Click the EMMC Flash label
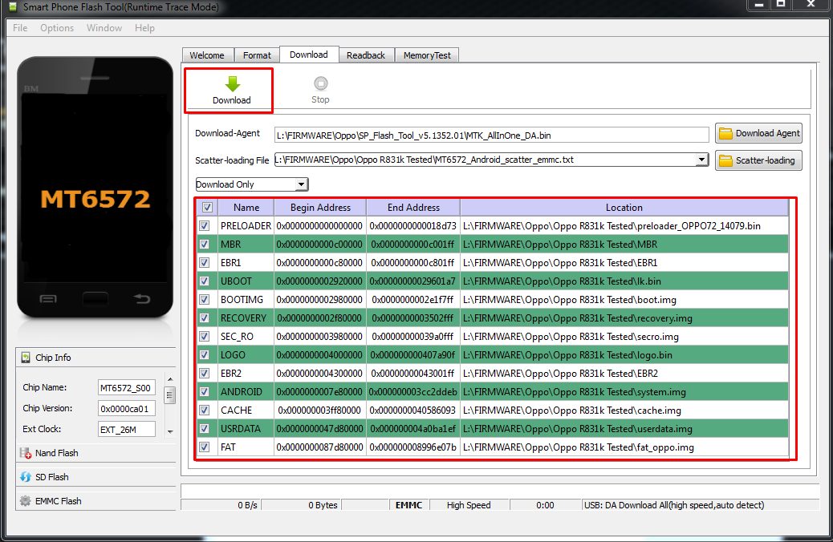Image resolution: width=833 pixels, height=542 pixels. [59, 500]
